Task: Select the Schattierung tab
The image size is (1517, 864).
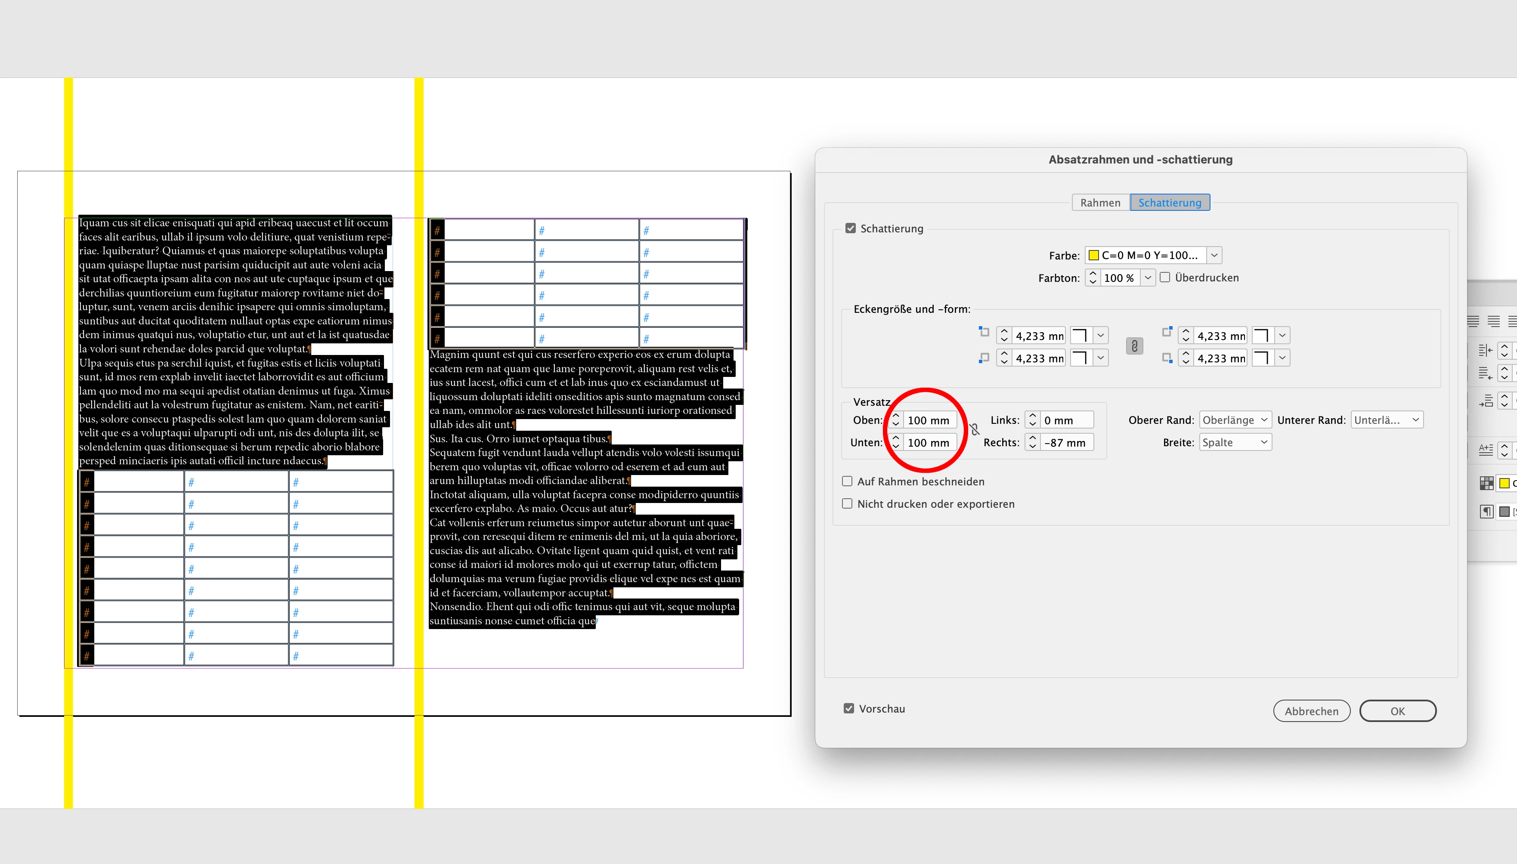Action: click(1169, 203)
